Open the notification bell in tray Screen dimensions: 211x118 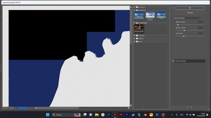click(207, 115)
